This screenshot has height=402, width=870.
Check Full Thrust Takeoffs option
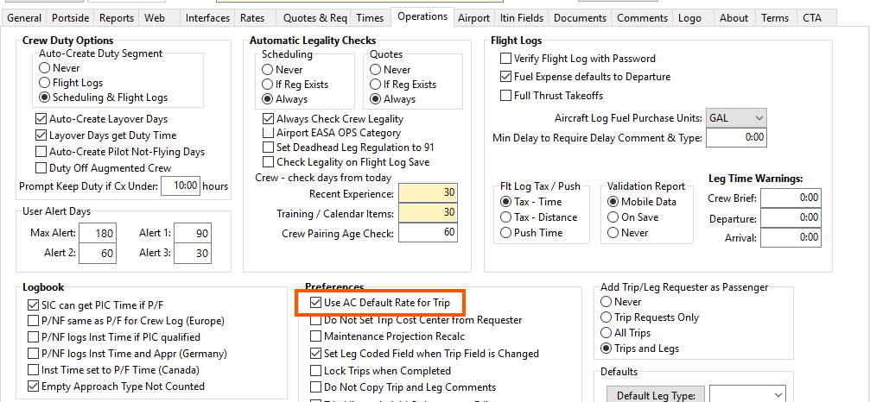tap(506, 96)
